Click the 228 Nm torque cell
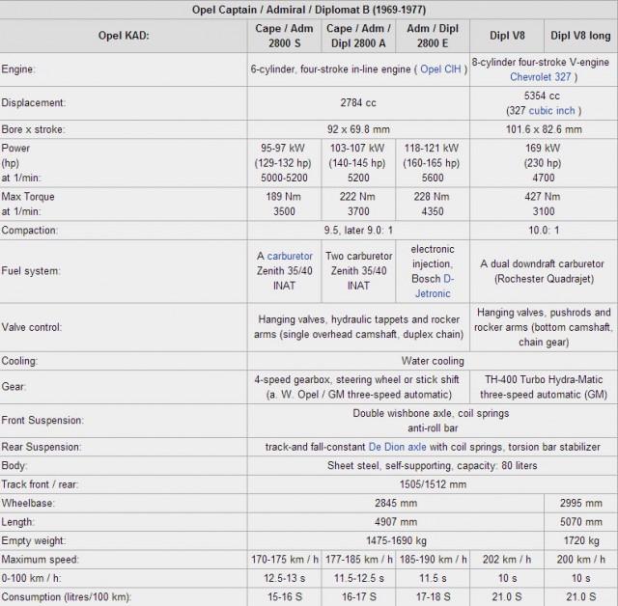The image size is (618, 606). coord(433,204)
